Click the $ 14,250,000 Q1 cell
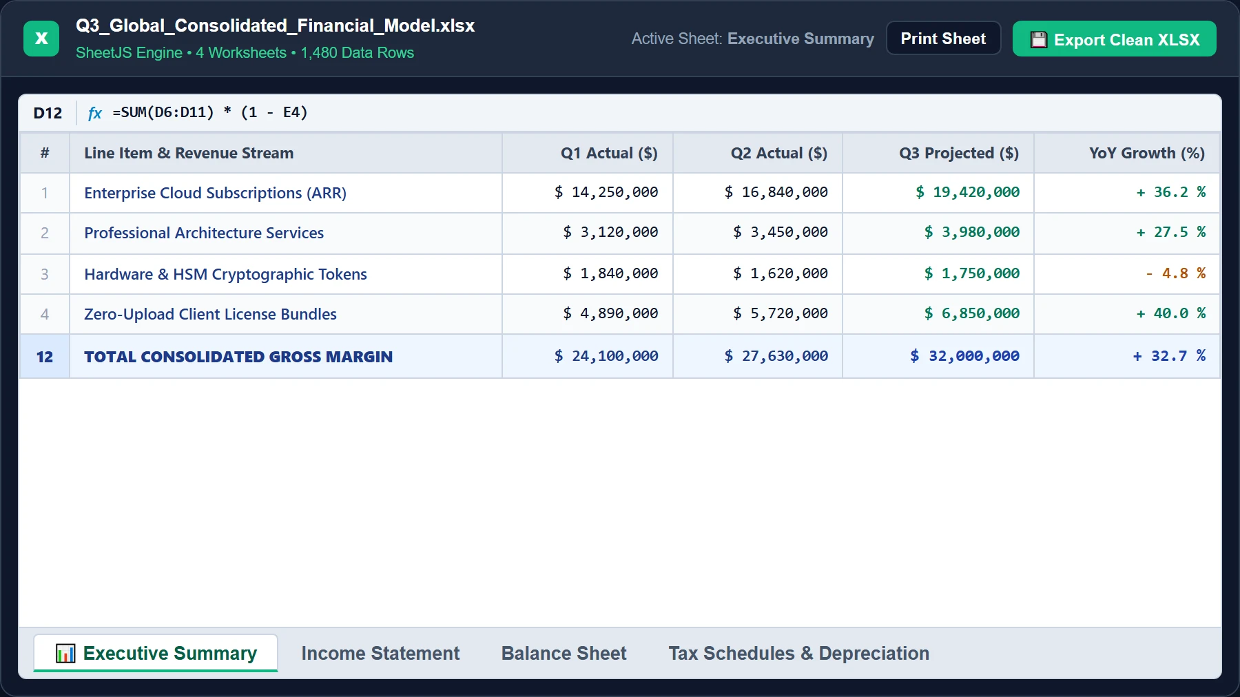Viewport: 1240px width, 697px height. tap(588, 193)
